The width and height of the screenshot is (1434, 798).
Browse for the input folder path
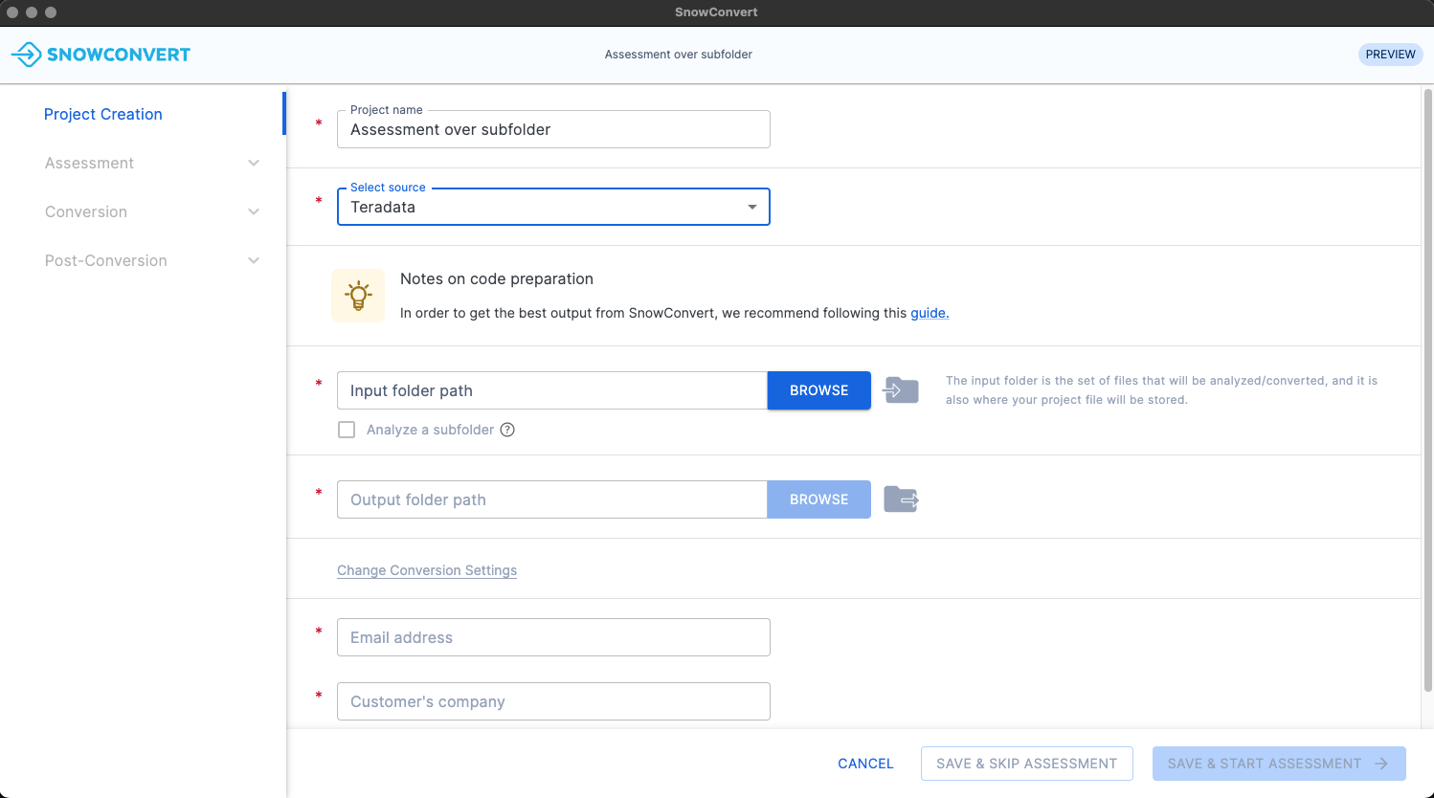818,390
